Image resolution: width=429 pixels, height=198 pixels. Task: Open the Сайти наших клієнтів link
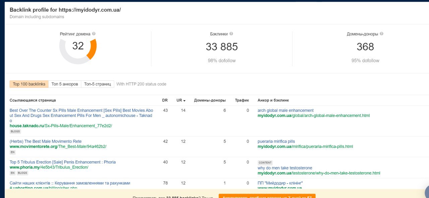[x=70, y=183]
